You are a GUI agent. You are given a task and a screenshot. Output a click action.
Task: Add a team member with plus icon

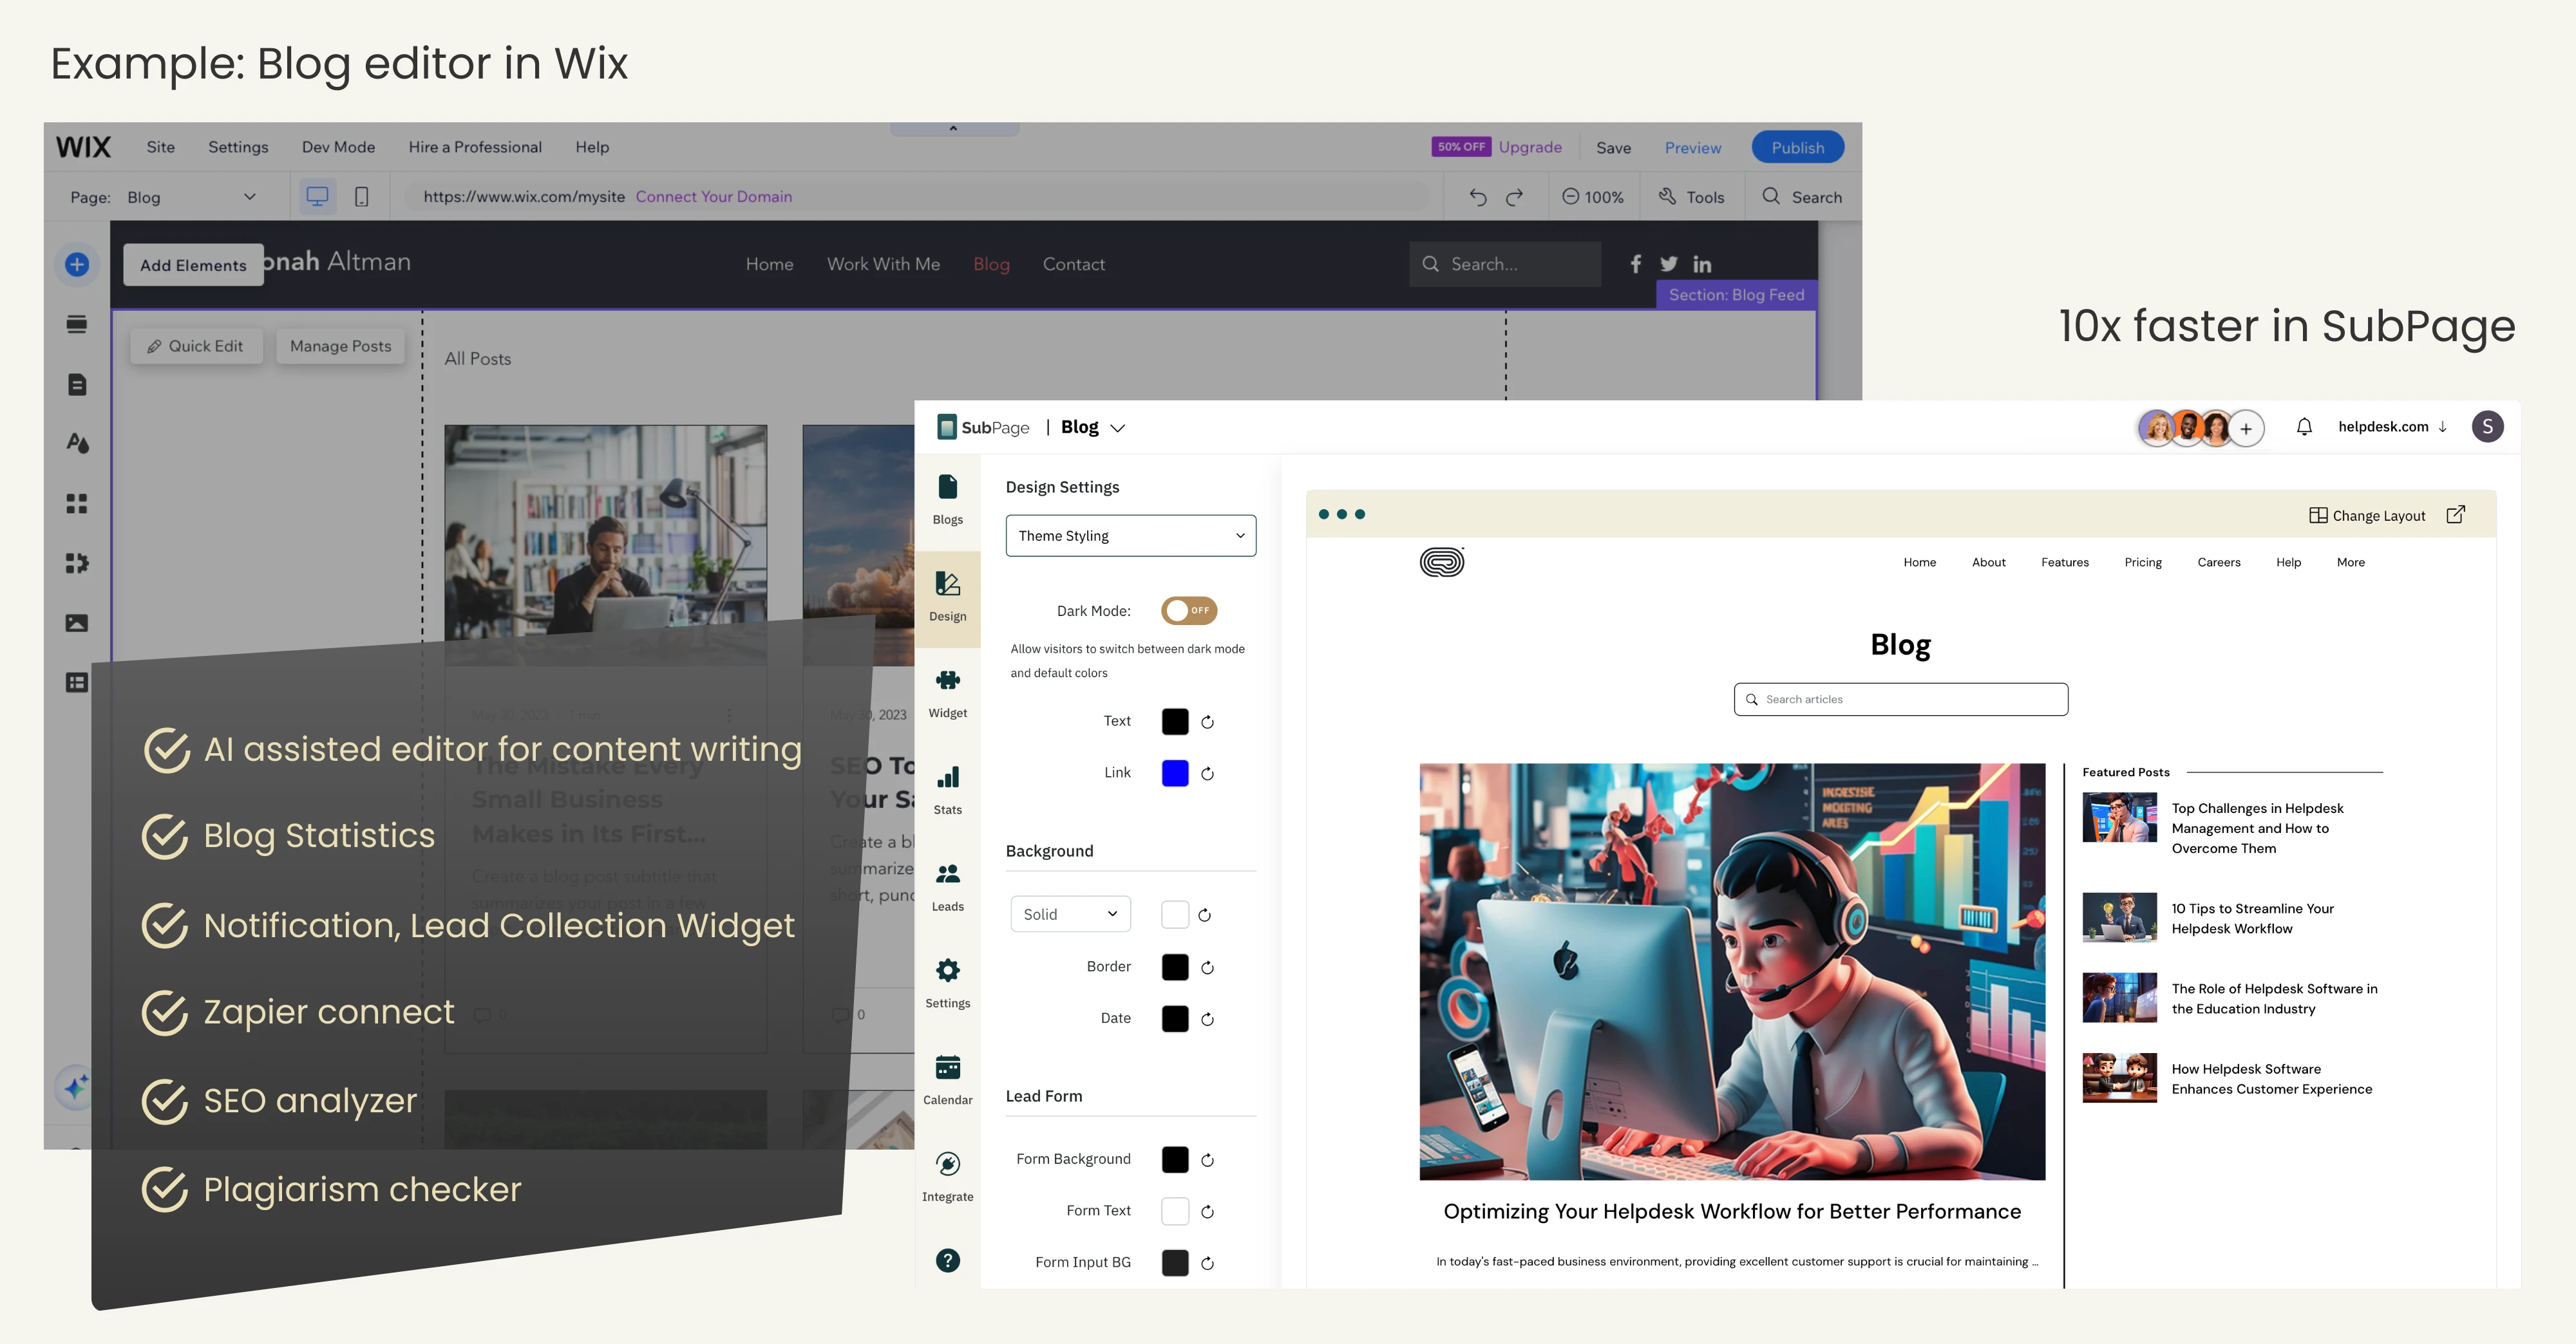pos(2246,429)
